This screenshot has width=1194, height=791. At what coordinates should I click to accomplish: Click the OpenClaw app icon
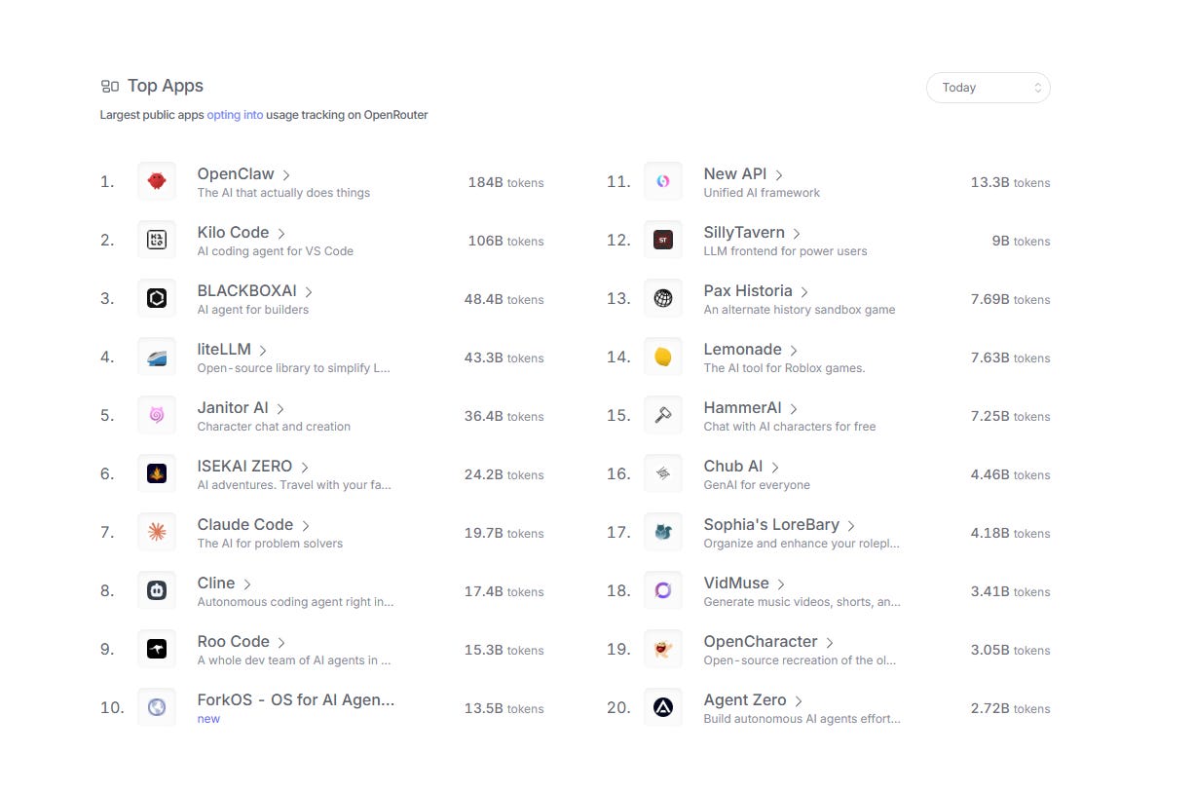[x=157, y=181]
